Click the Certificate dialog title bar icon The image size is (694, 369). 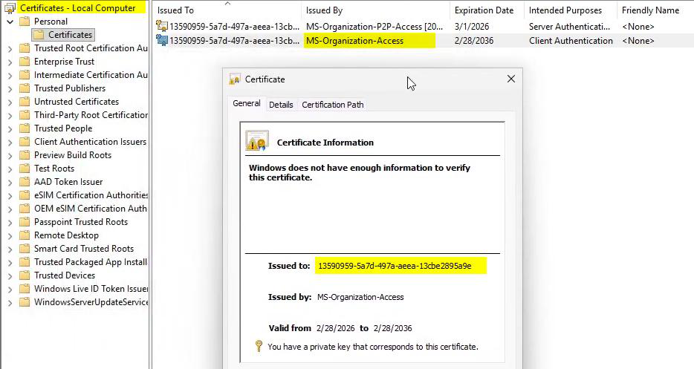pos(235,79)
